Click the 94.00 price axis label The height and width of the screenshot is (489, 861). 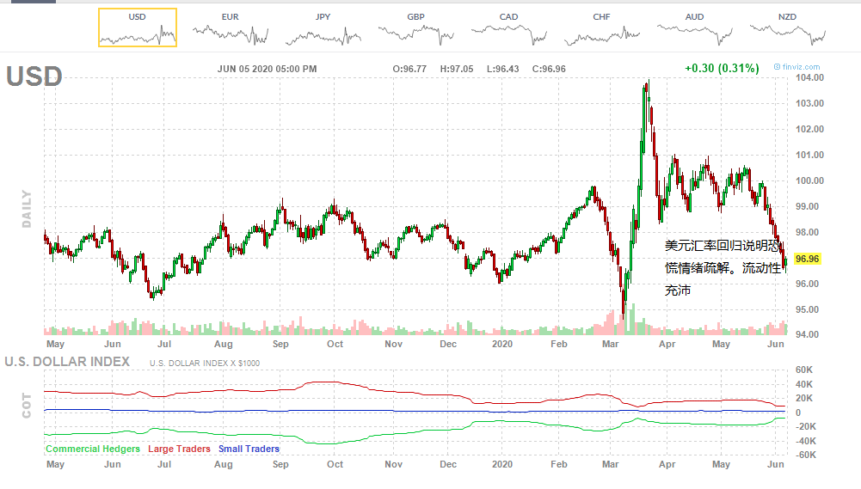807,334
